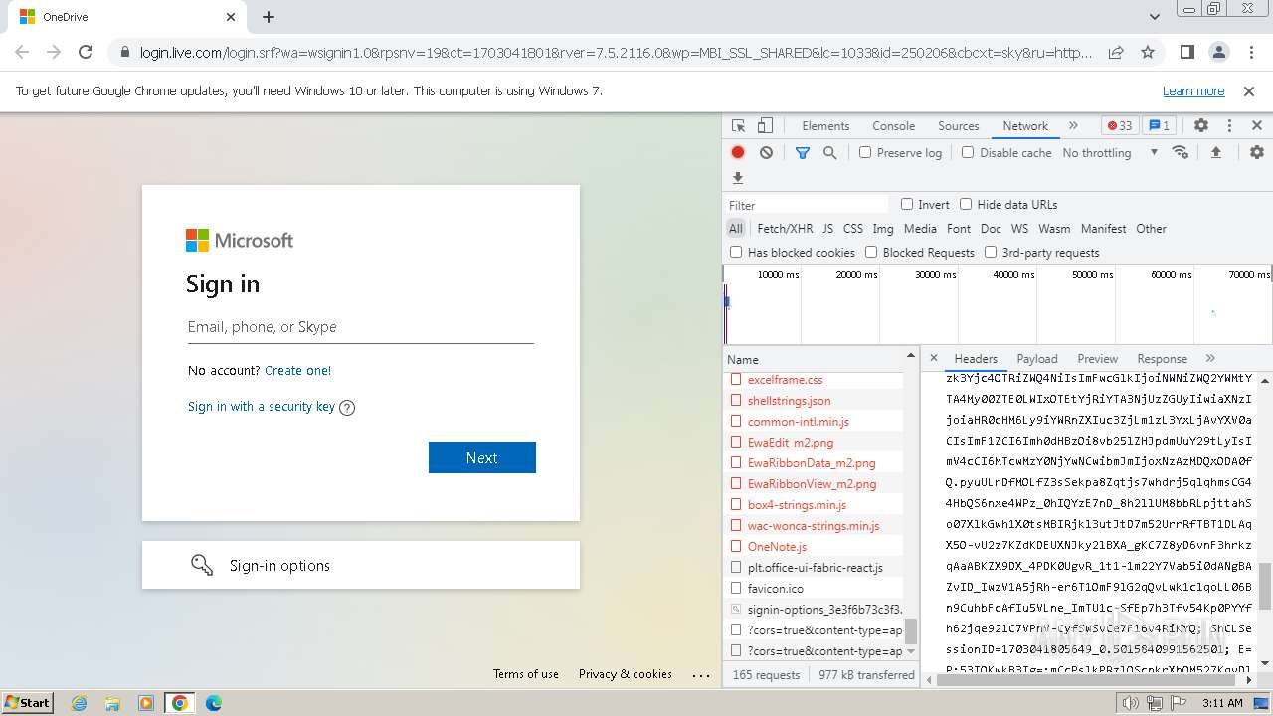The image size is (1273, 716).
Task: Select the inspect element picker icon
Action: (738, 126)
